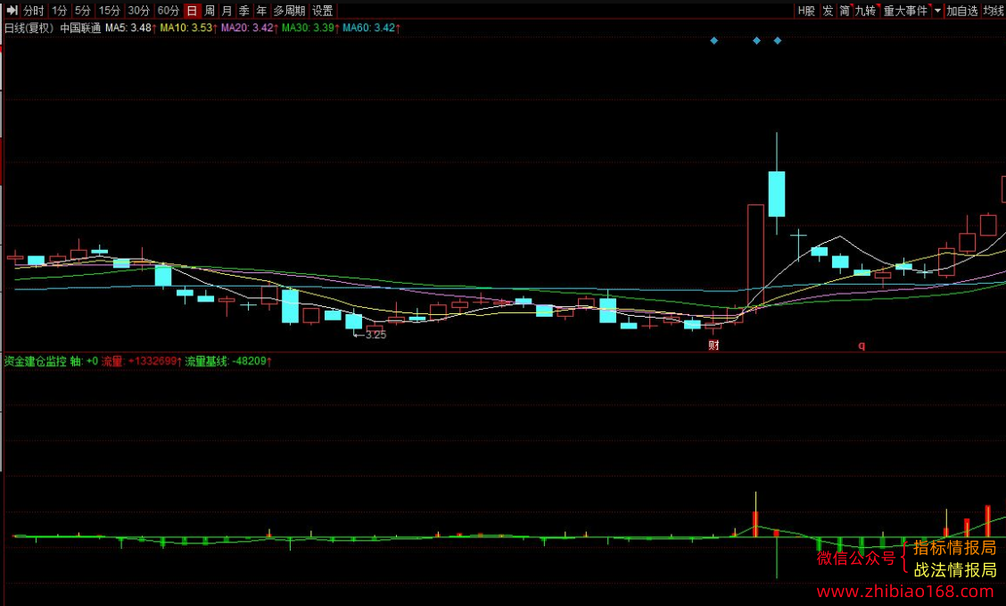
Task: Select the 15分 period tab
Action: tap(109, 11)
